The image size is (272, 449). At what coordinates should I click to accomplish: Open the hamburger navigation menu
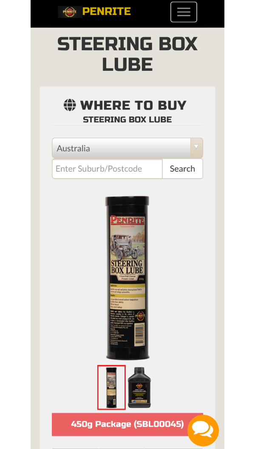[x=184, y=12]
